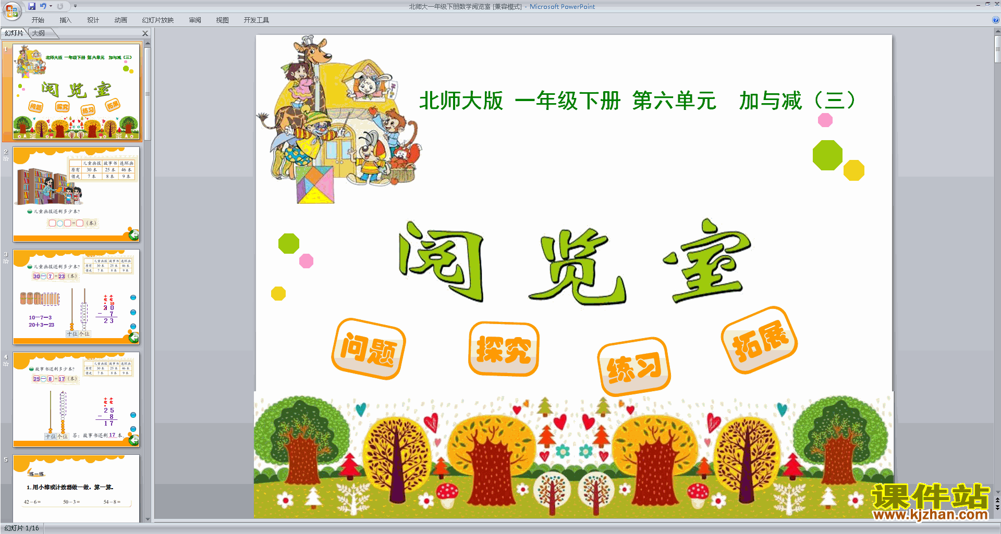Open PowerPoint Help icon
Screen dimensions: 1001x534
995,20
